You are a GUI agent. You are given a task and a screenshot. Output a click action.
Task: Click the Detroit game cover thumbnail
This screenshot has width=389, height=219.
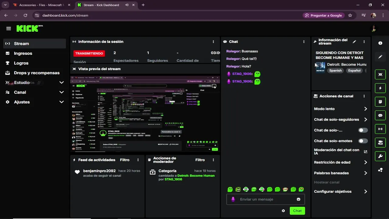coord(320,67)
